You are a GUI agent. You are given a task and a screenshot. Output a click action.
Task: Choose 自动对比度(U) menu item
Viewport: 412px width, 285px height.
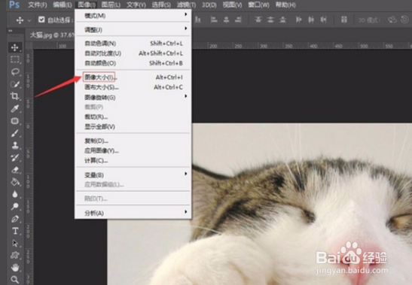[133, 53]
